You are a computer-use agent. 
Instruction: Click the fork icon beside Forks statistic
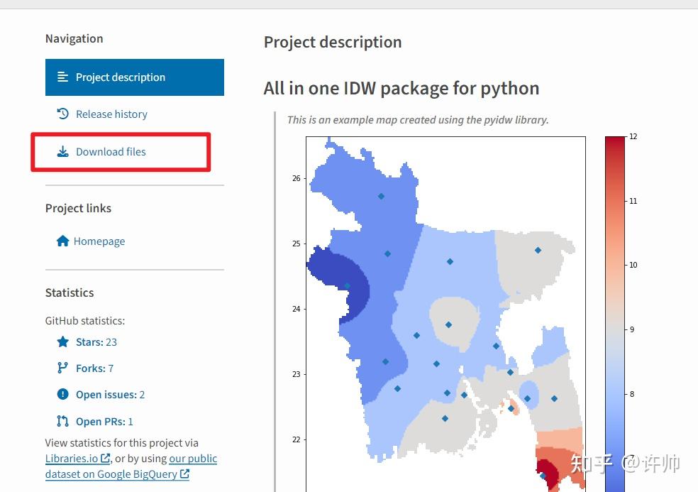point(62,368)
